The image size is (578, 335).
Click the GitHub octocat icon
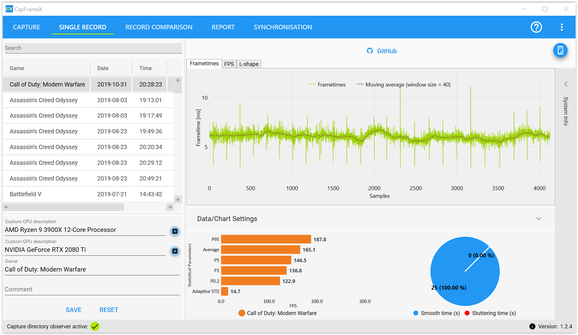click(370, 51)
